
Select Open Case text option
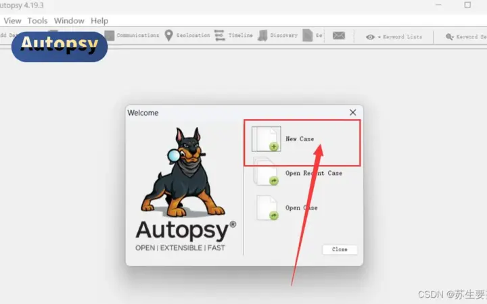click(x=301, y=208)
